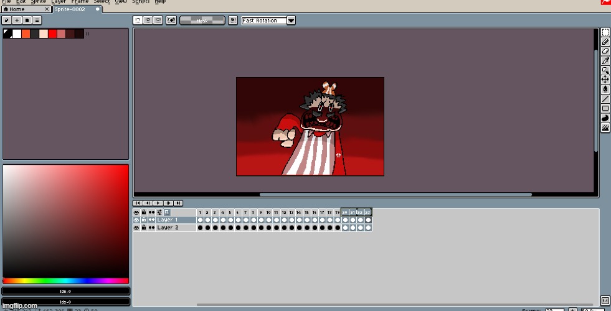
Task: Open the palette Options menu button
Action: click(x=37, y=21)
